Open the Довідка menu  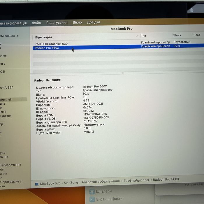point(94,22)
